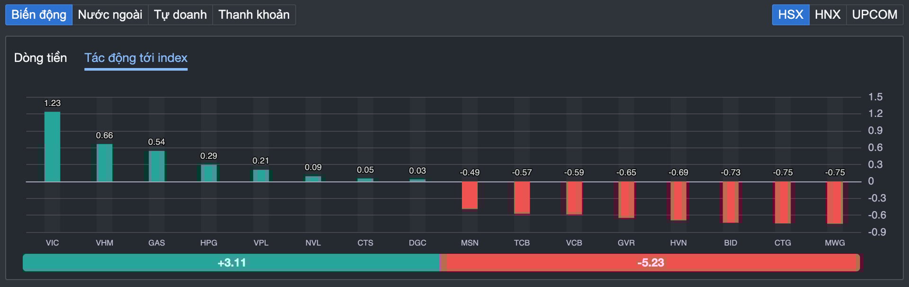The height and width of the screenshot is (287, 909).
Task: Click the MWG ticker label
Action: click(x=835, y=243)
